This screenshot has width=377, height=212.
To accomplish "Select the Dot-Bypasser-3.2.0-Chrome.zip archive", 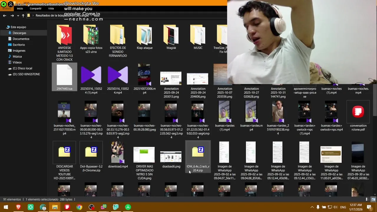I will (x=91, y=157).
